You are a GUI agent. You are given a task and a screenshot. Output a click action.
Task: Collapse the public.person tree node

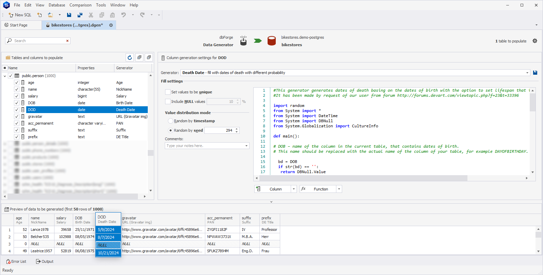coord(5,76)
